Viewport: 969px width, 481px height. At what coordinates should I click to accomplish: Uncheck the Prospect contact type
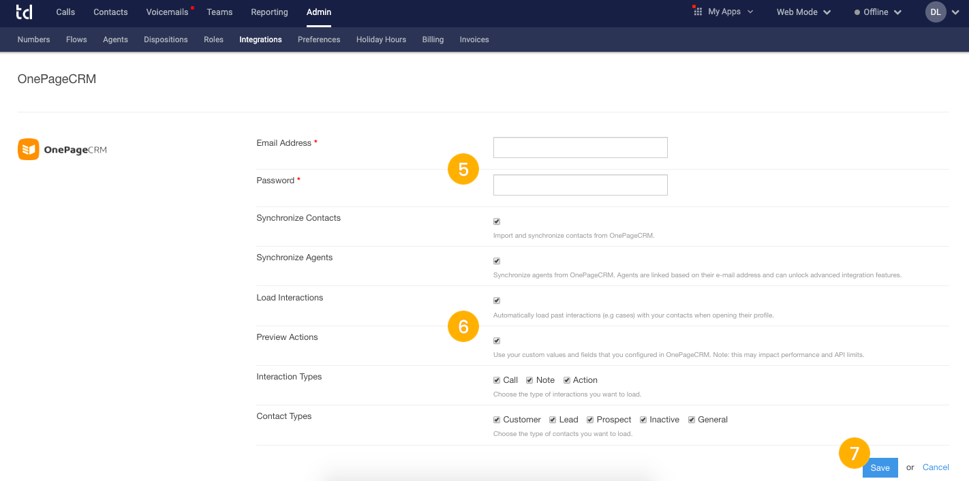590,420
